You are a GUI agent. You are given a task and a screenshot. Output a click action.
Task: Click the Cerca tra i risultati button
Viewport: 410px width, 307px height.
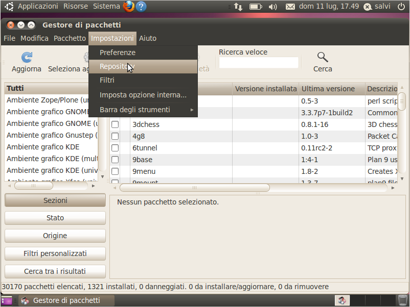tap(55, 271)
